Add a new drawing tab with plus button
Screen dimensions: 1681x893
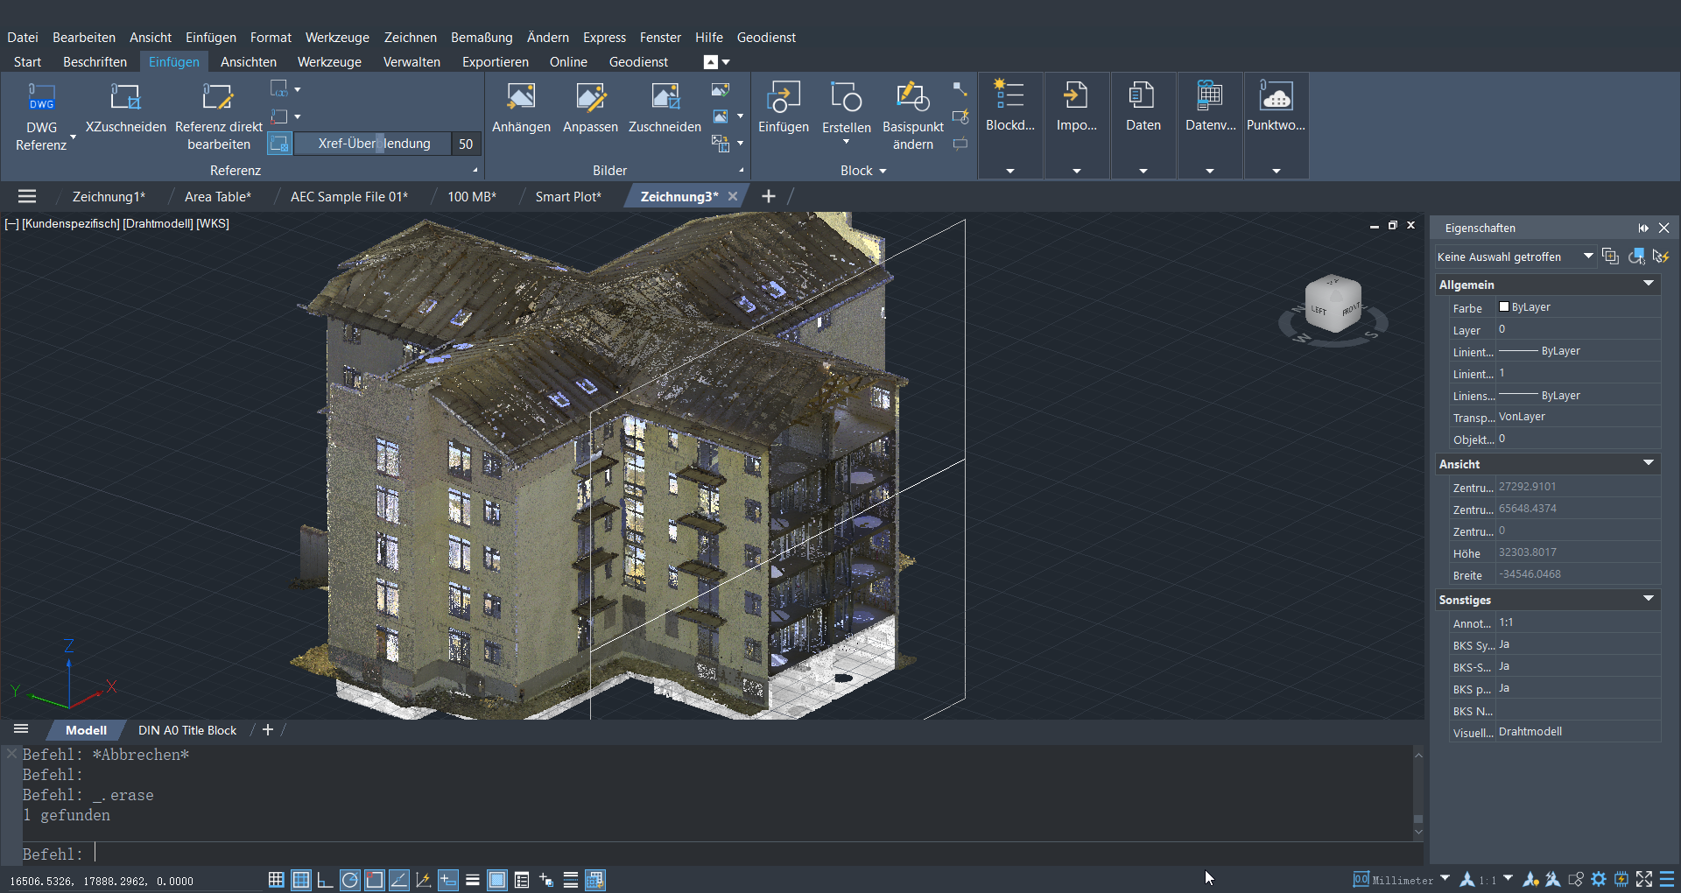pos(768,197)
